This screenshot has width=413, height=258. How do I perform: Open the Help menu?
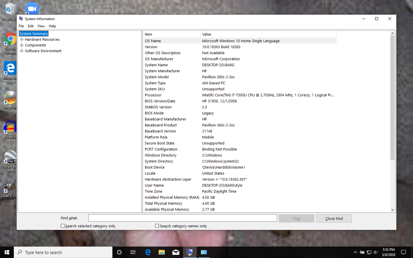(52, 26)
